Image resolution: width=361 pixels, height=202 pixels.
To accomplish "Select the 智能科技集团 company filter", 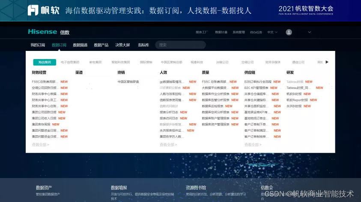I will [121, 62].
